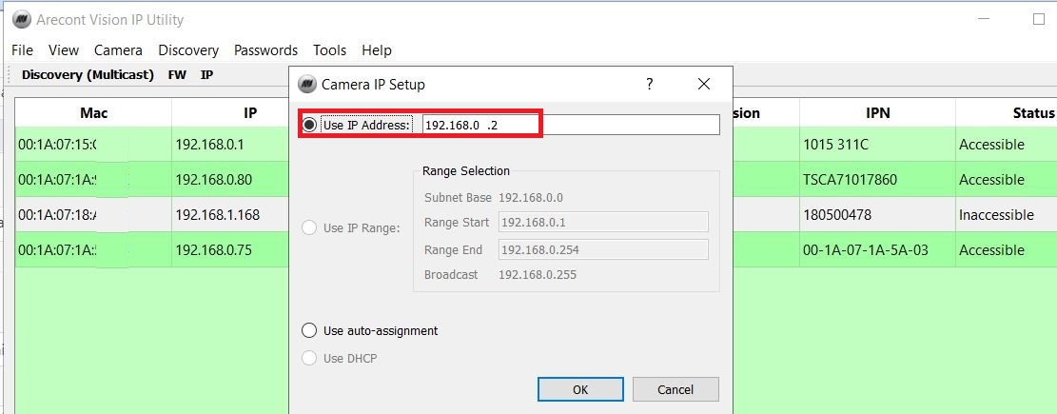
Task: Open the Passwords menu
Action: point(265,50)
